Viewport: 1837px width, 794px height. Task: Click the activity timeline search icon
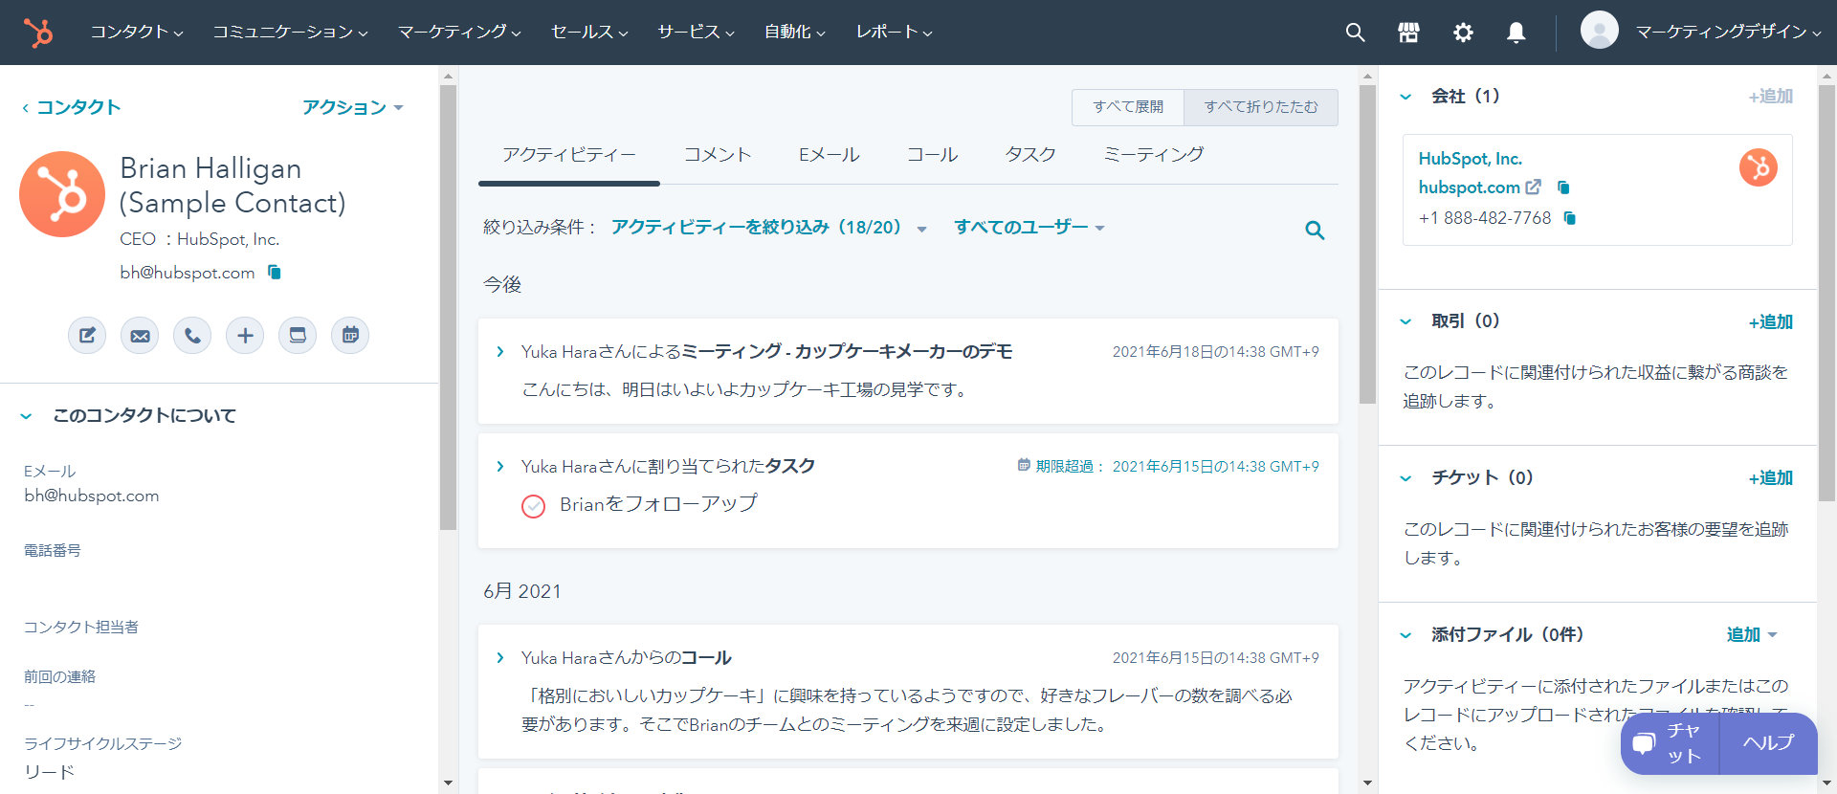(1315, 231)
